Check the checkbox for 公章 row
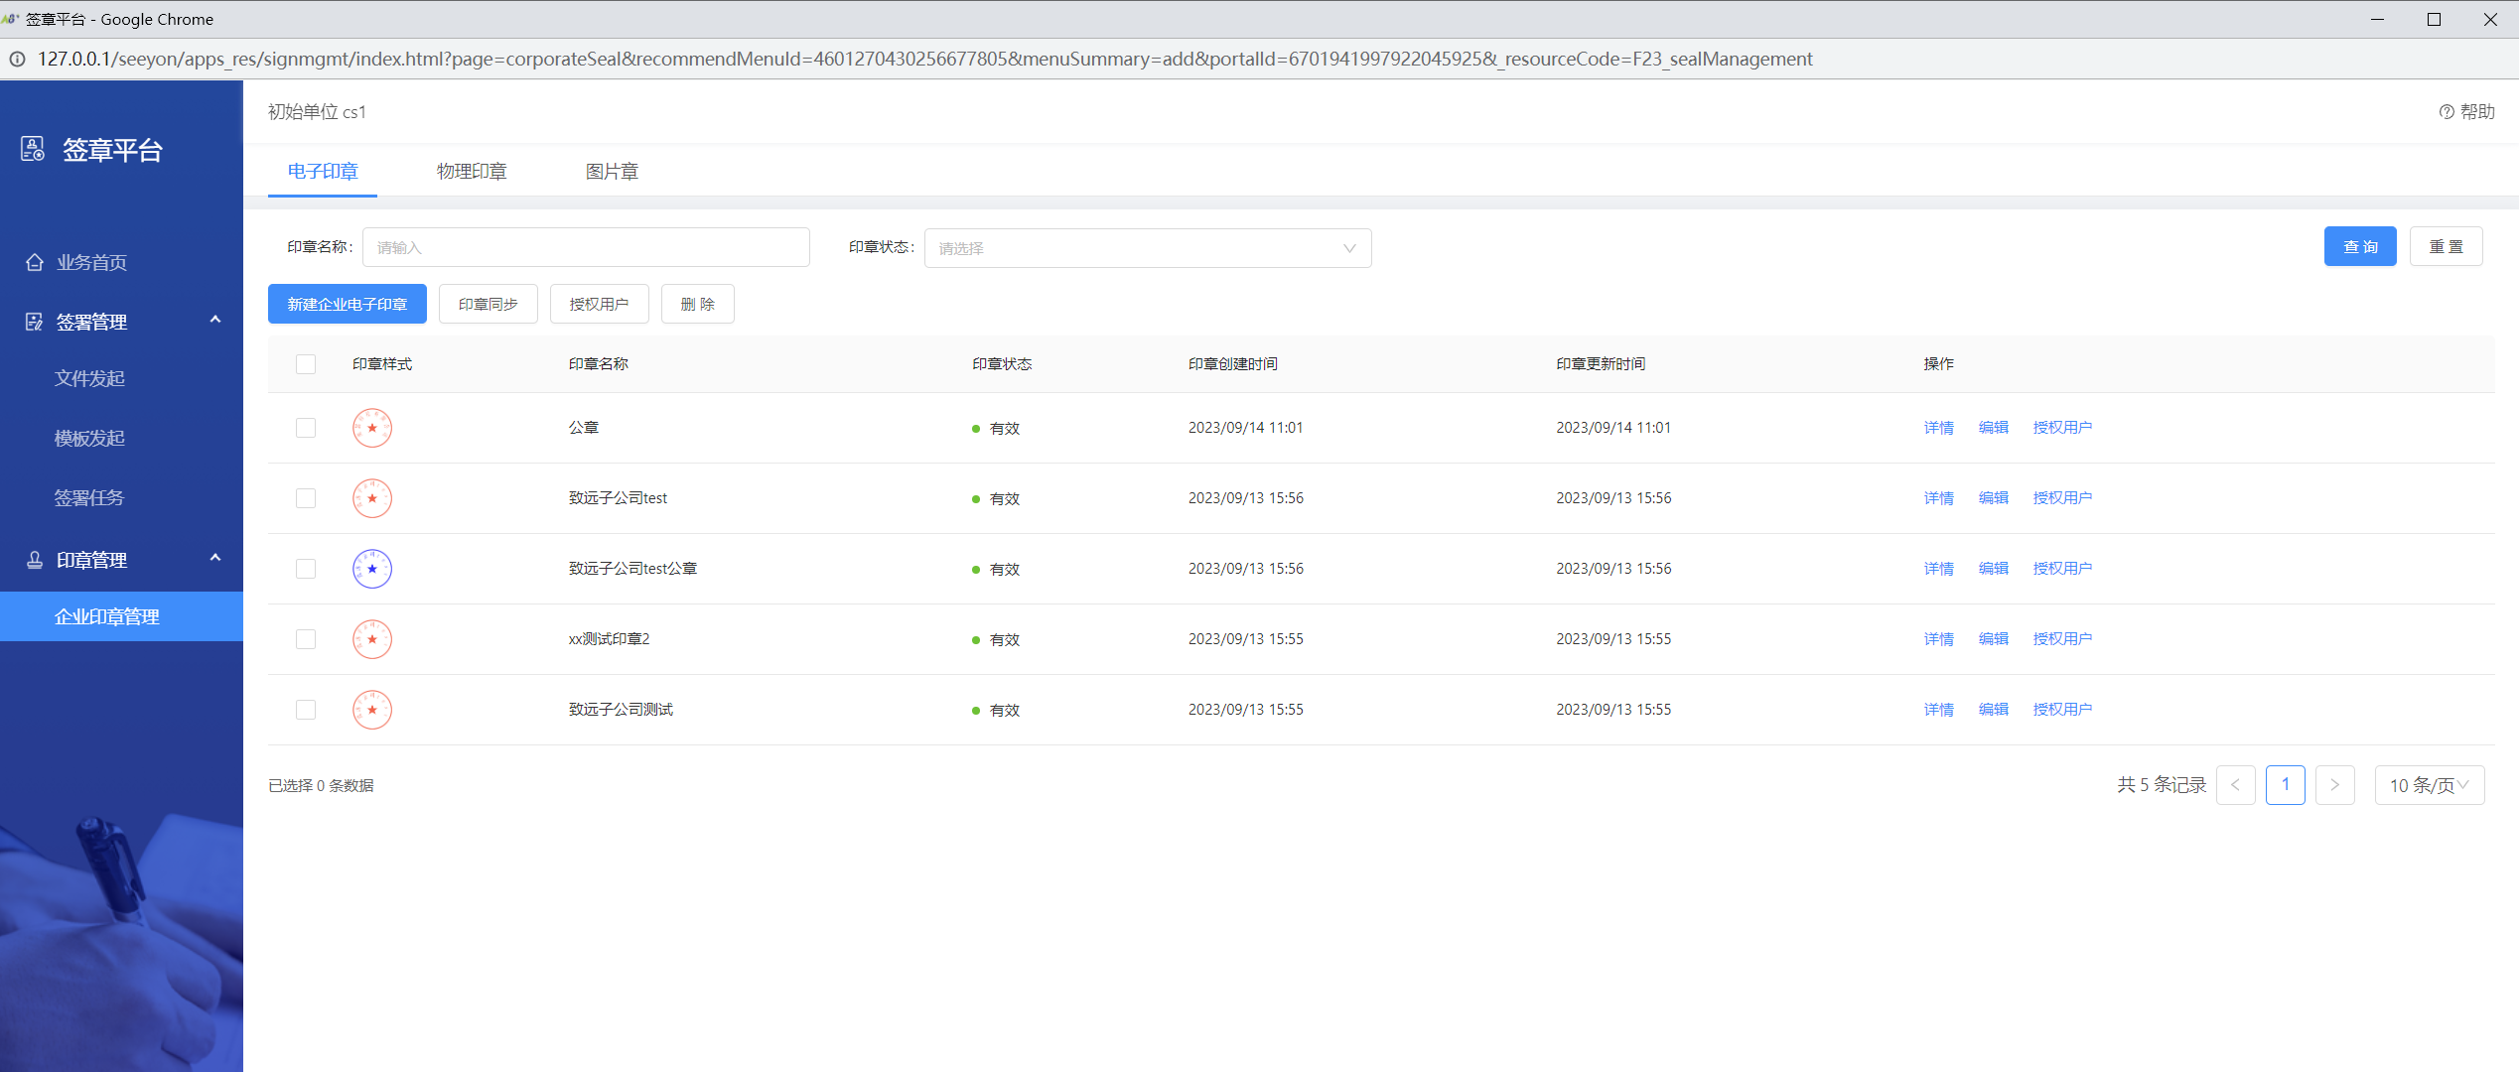 click(306, 428)
